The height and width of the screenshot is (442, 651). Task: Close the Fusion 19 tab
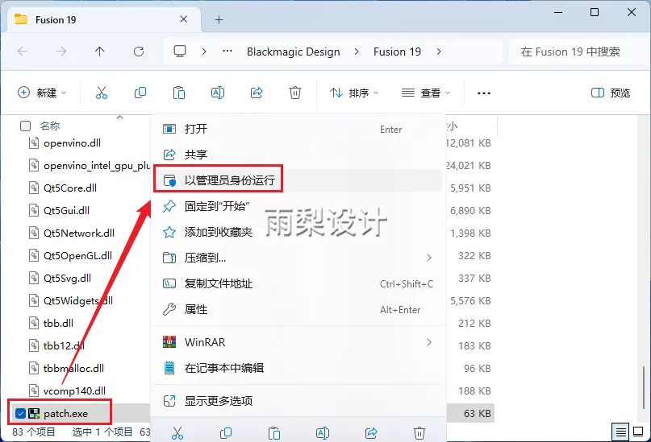(183, 19)
